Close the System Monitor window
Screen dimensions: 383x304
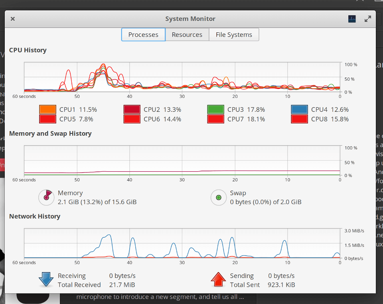pos(13,19)
